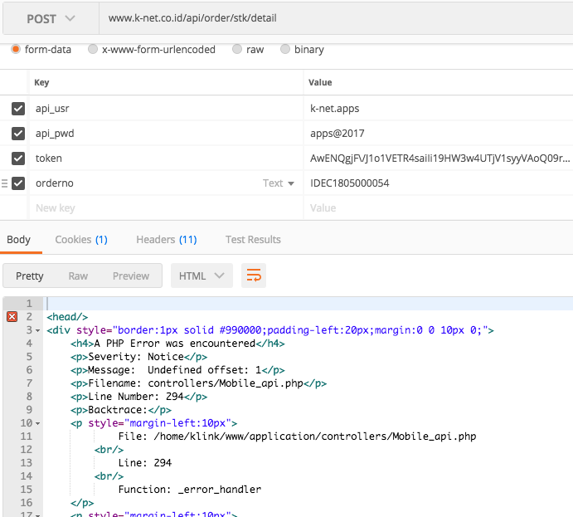Click the drag handle beside orderno row

tap(5, 183)
